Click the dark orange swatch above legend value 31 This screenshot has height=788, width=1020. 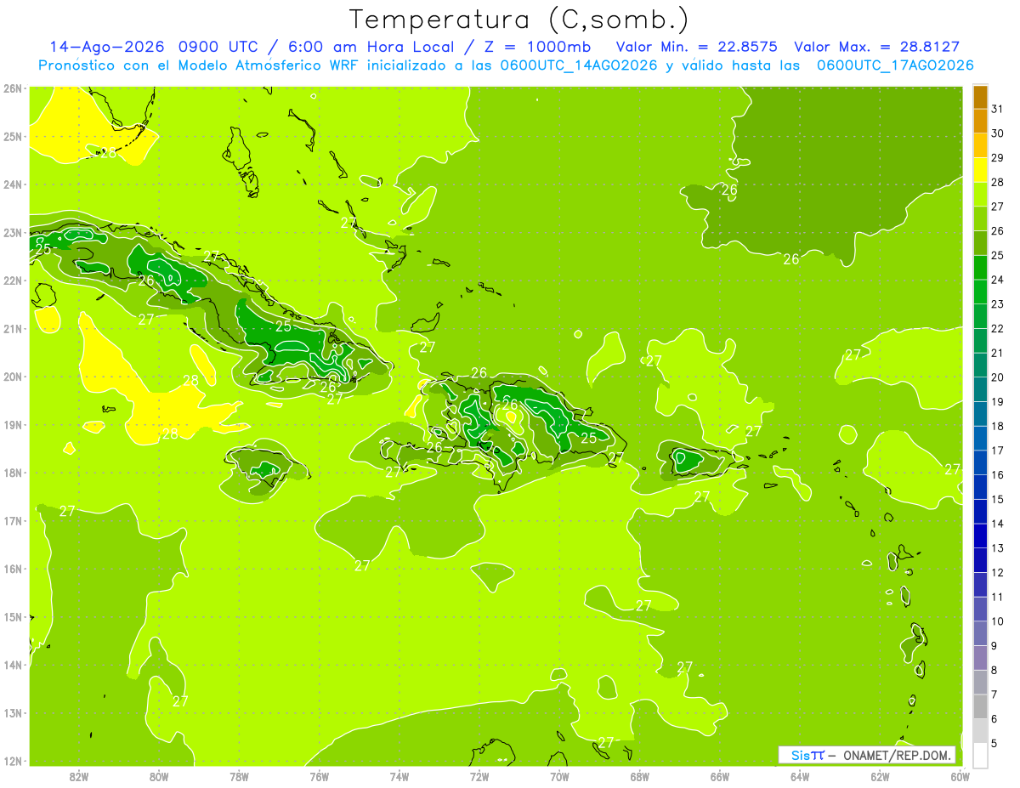[980, 97]
